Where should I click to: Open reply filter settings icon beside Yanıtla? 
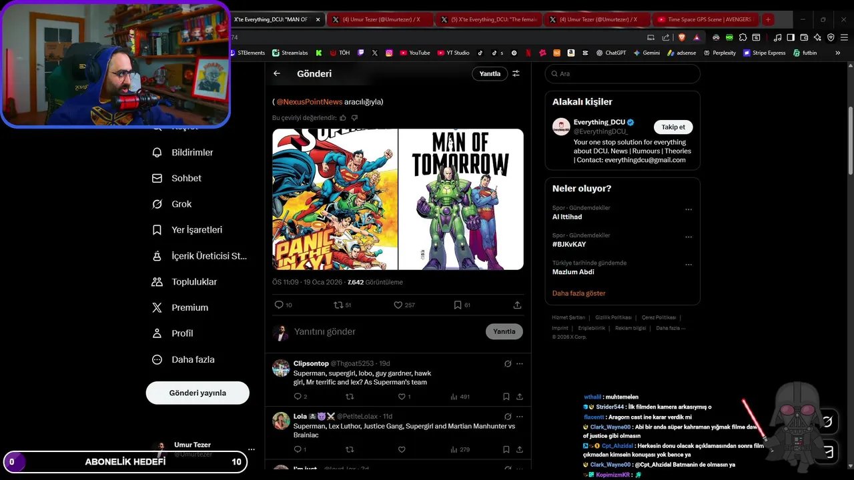pos(516,73)
